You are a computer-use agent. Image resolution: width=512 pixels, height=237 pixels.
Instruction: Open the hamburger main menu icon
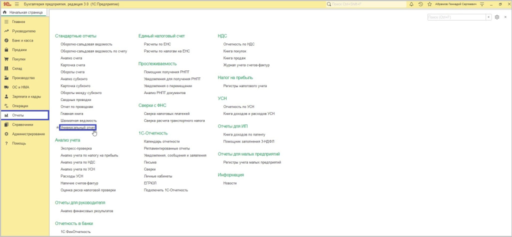click(x=16, y=4)
